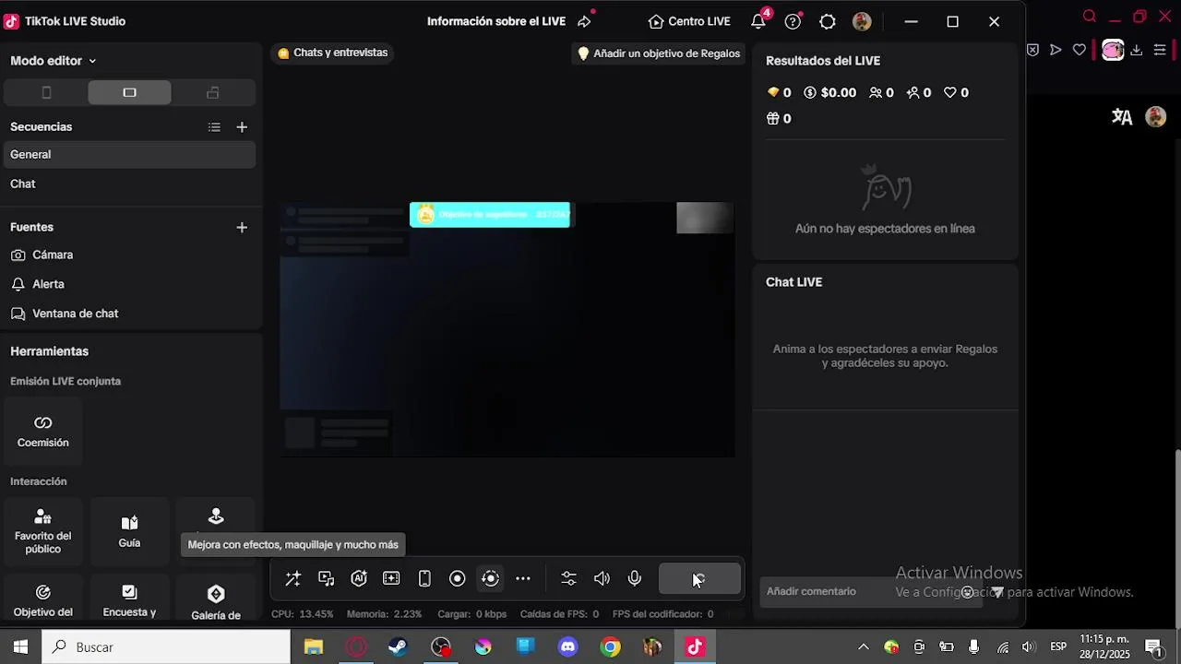The image size is (1181, 664).
Task: Open the emoji picker in comment box
Action: (x=967, y=592)
